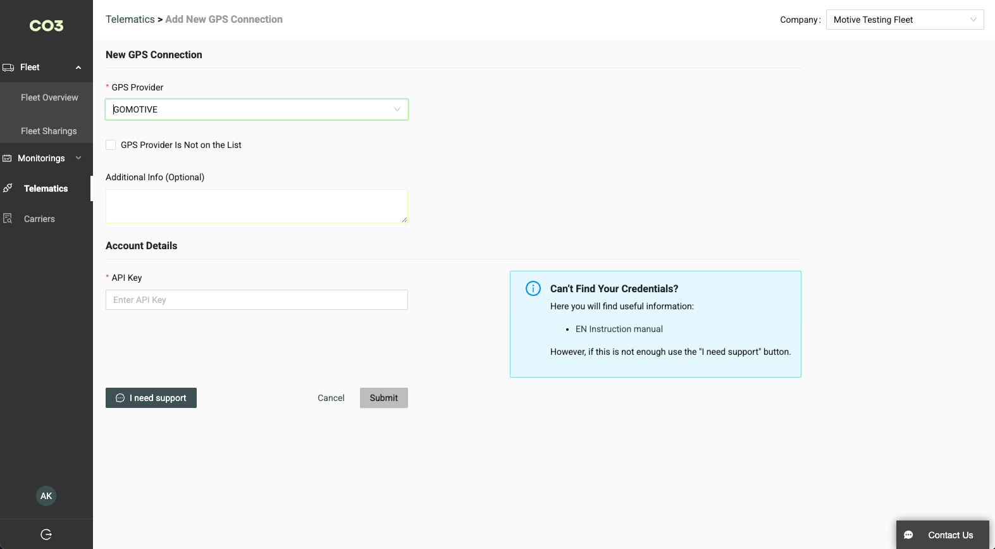This screenshot has height=549, width=995.
Task: Click the Monitorings calendar icon
Action: (x=8, y=158)
